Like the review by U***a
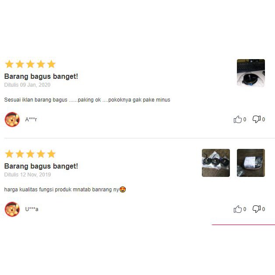The image size is (275, 275). pyautogui.click(x=238, y=209)
